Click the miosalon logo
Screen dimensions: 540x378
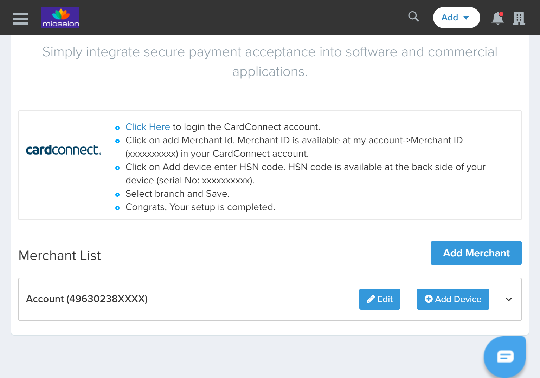(x=60, y=18)
